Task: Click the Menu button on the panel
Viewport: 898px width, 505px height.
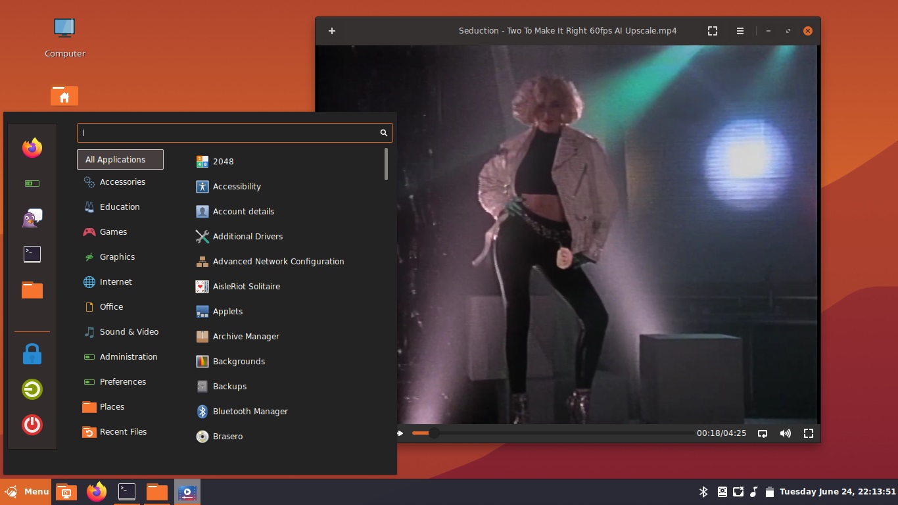Action: tap(26, 492)
